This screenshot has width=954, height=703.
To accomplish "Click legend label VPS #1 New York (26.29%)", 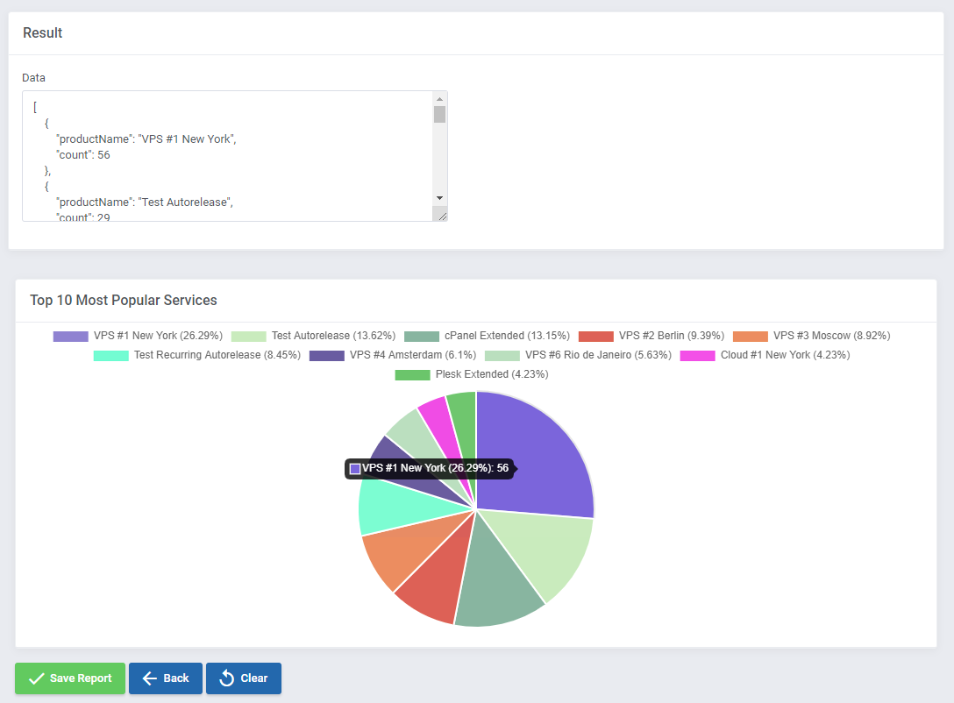I will (158, 336).
